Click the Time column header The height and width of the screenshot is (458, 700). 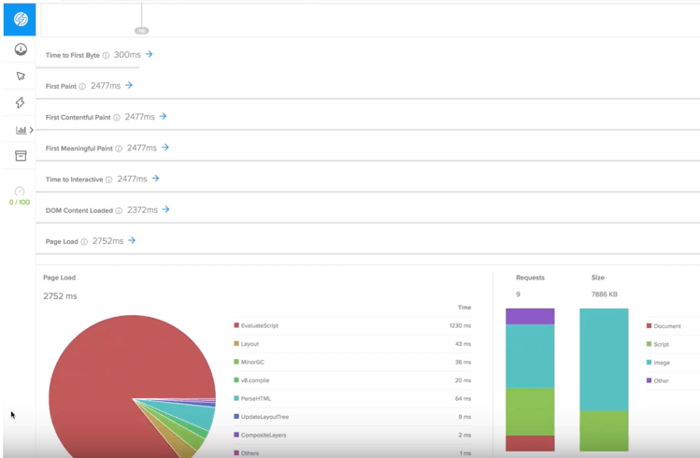[x=464, y=308]
